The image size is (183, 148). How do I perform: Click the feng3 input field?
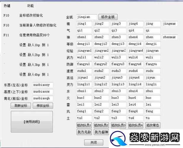[x=118, y=111]
